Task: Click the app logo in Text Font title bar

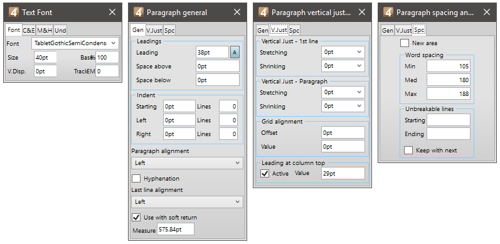Action: 14,13
